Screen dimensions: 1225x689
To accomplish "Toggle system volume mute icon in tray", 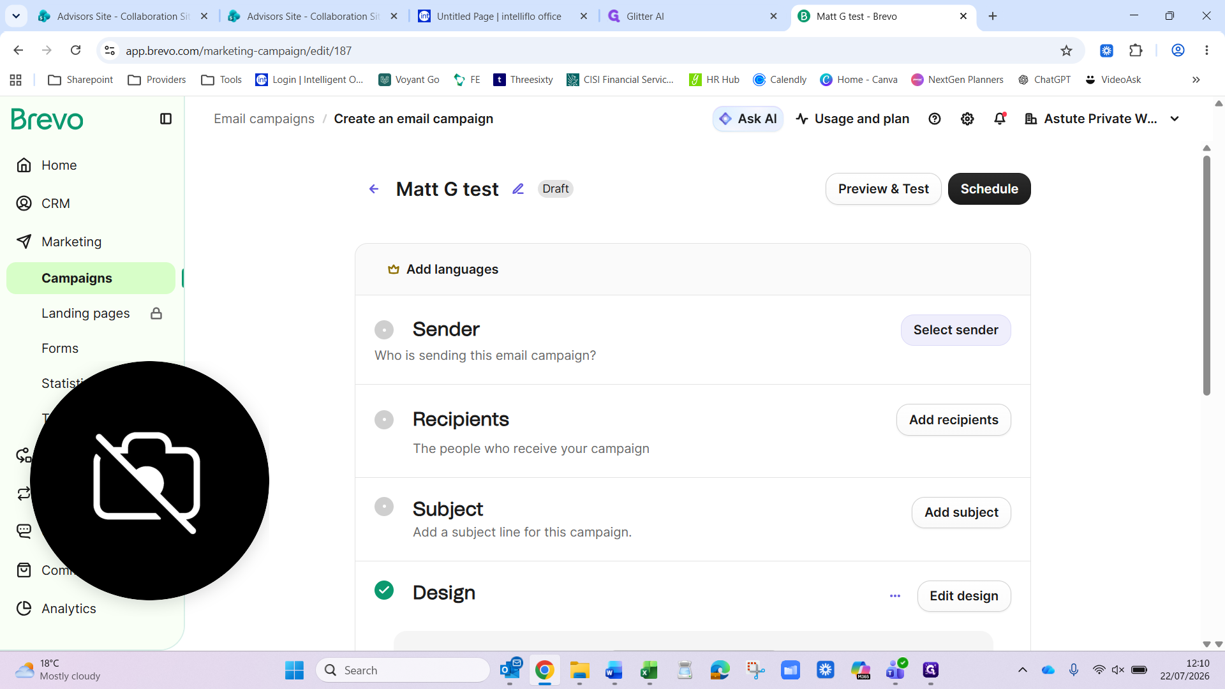I will click(1118, 670).
